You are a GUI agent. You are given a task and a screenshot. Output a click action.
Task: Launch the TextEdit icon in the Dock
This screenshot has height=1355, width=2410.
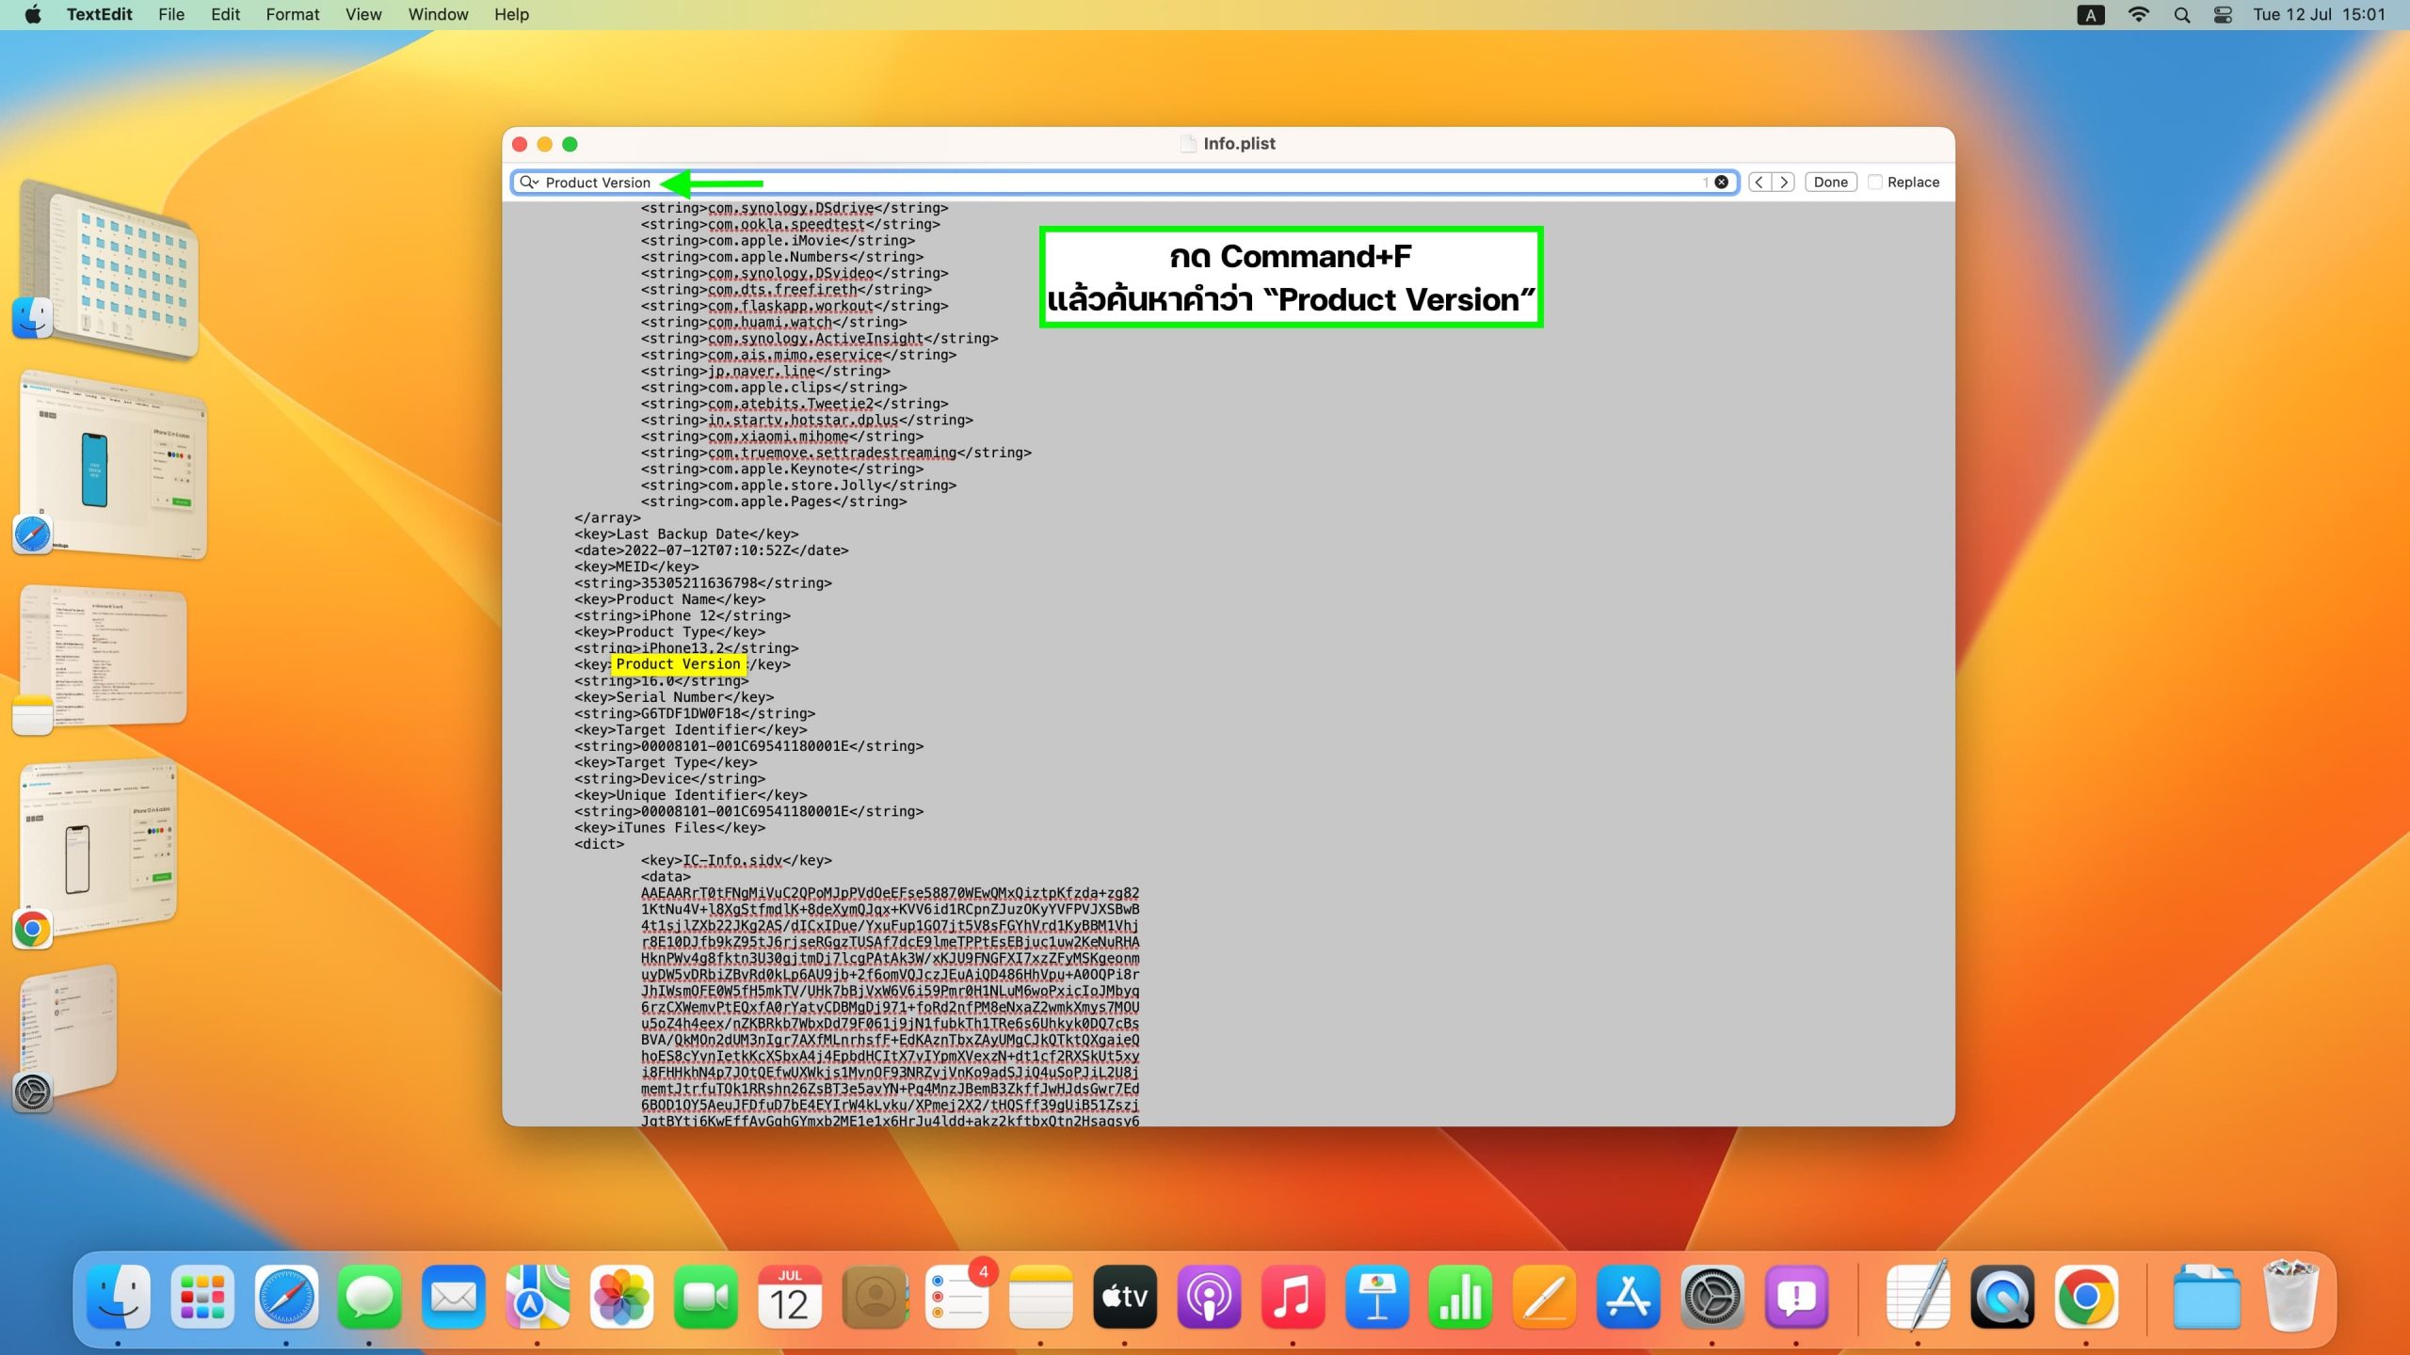pos(1918,1297)
